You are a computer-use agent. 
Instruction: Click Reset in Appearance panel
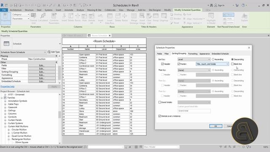(x=175, y=23)
